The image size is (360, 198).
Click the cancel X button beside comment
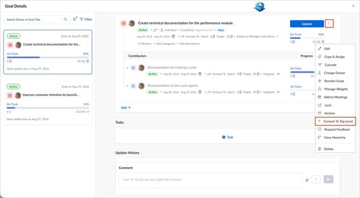tap(316, 179)
